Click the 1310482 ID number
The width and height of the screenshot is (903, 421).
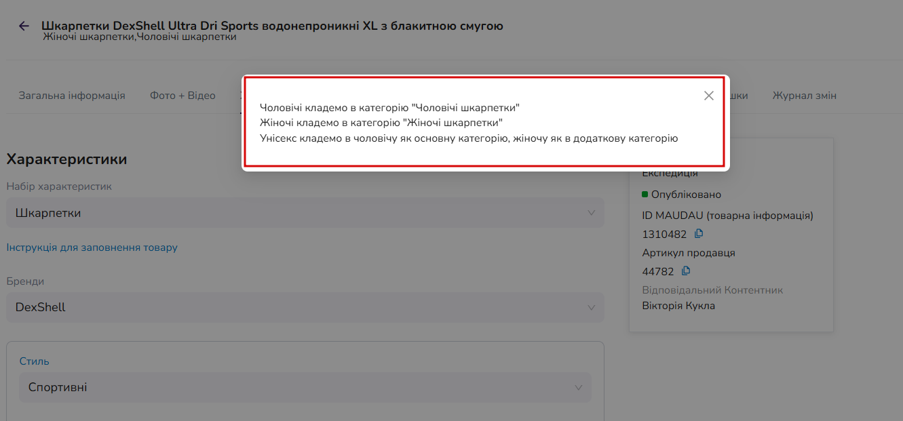click(664, 235)
